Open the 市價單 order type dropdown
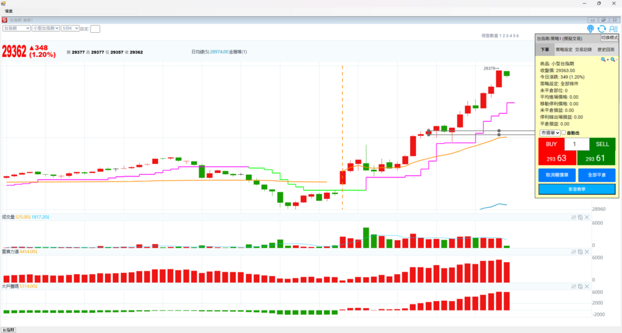 [x=550, y=133]
